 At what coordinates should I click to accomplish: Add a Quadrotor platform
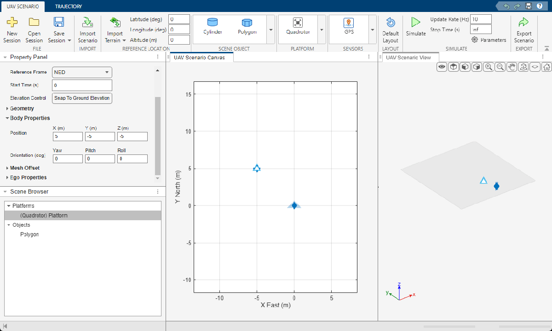298,26
